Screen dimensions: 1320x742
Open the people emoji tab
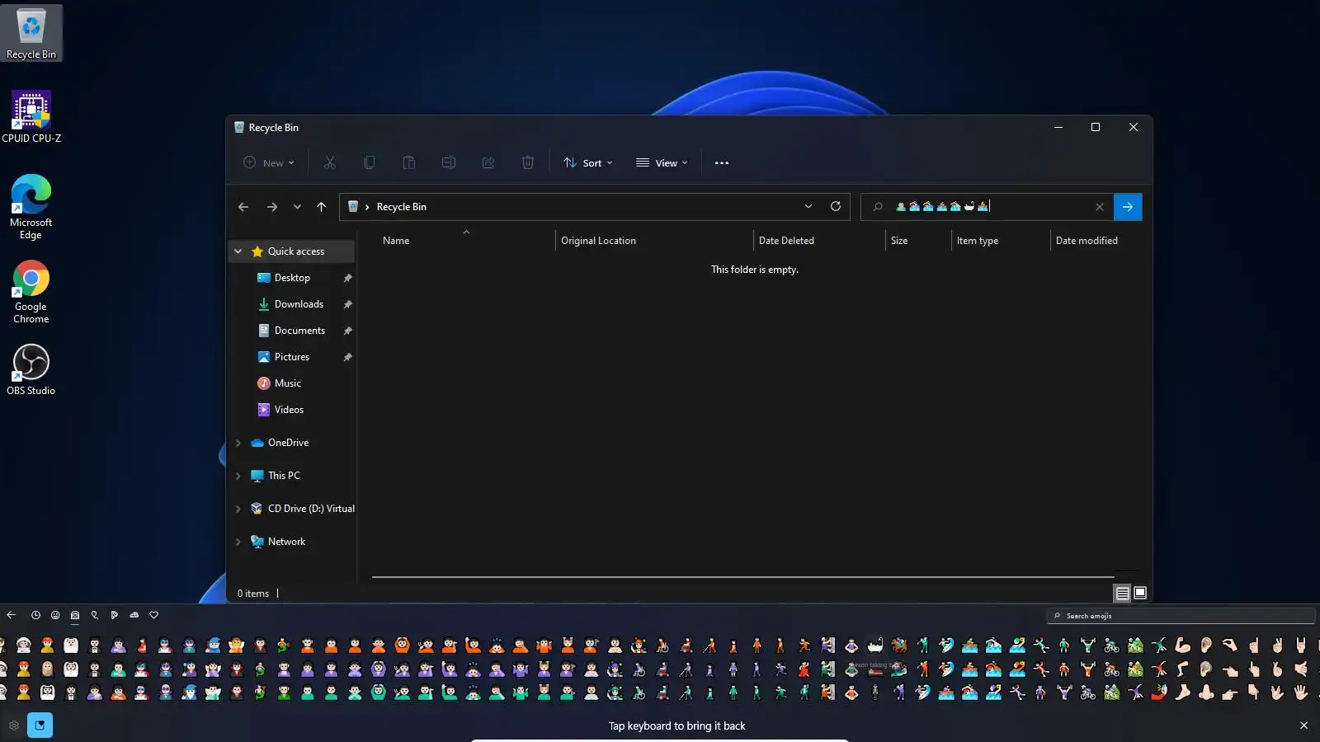coord(75,615)
